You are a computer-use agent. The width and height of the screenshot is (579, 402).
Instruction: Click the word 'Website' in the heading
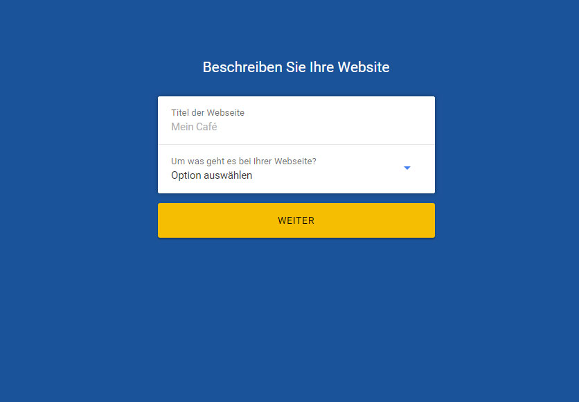(x=364, y=67)
